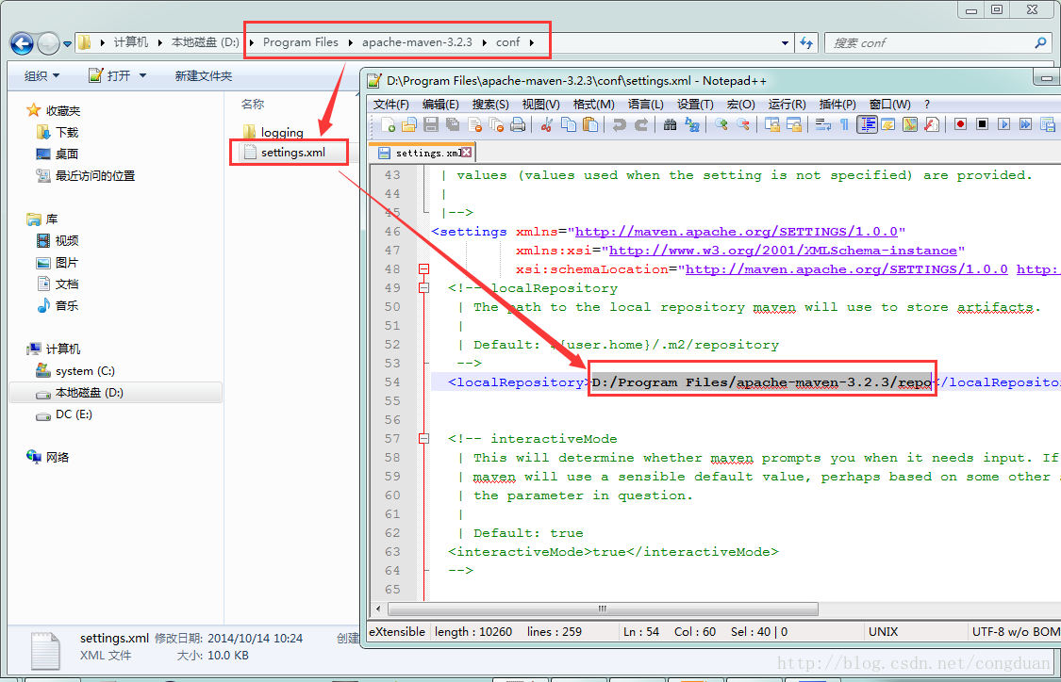The image size is (1061, 682).
Task: Open the 设置(T) menu
Action: pyautogui.click(x=695, y=105)
